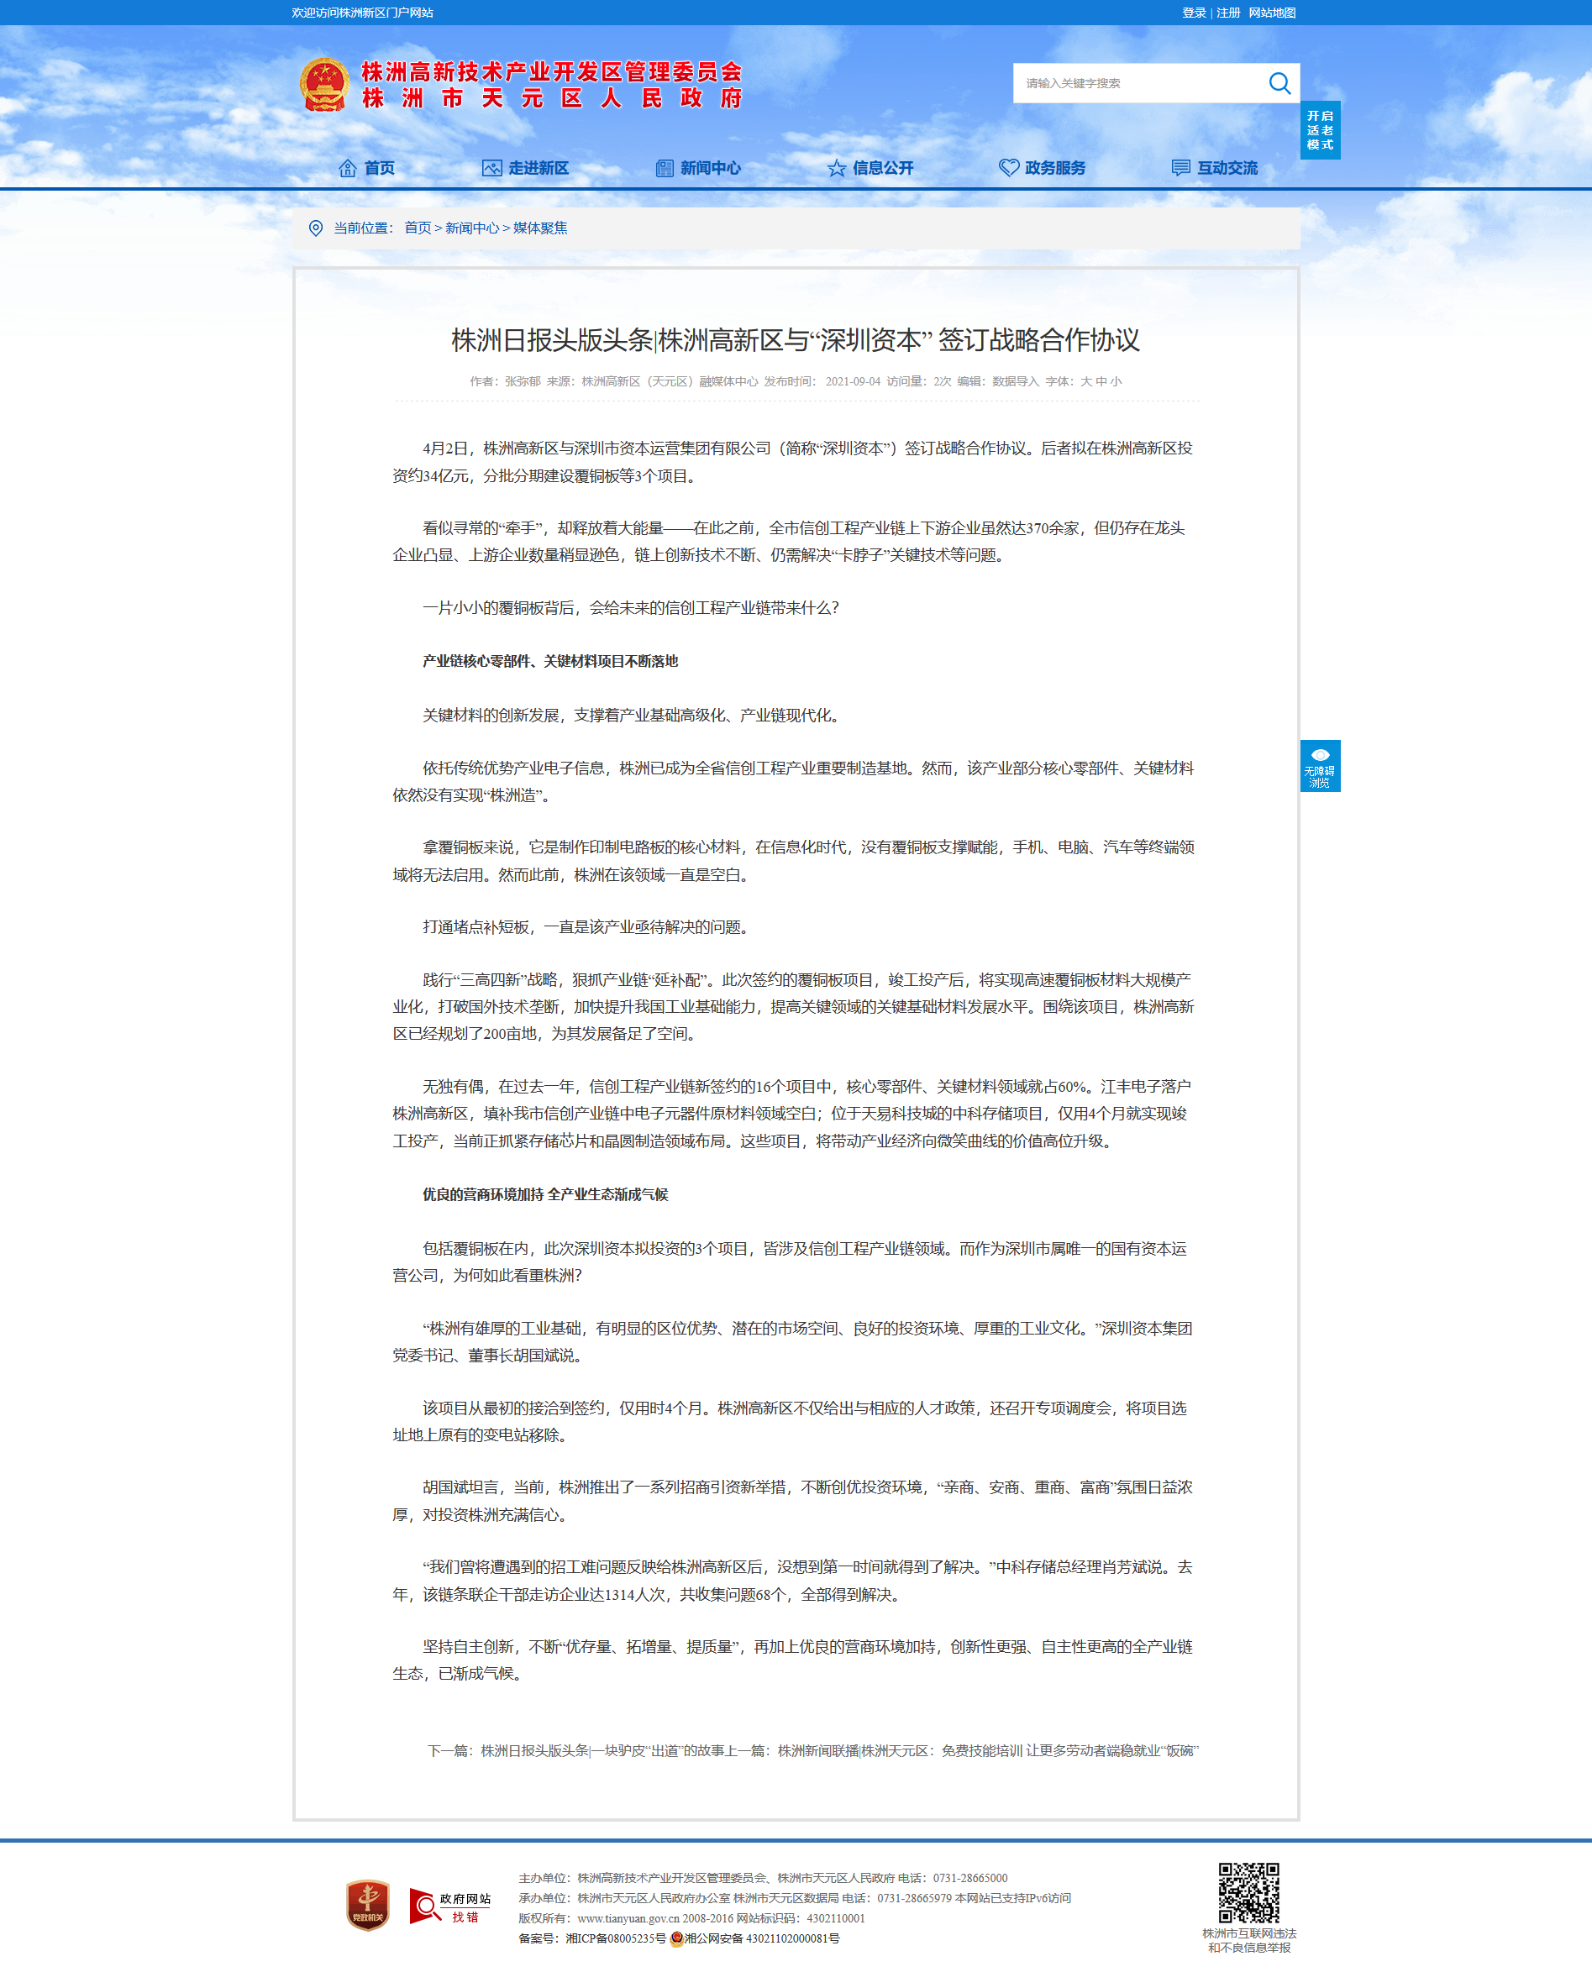This screenshot has height=1972, width=1592.
Task: Open the 注册 link in top bar
Action: tap(1228, 13)
